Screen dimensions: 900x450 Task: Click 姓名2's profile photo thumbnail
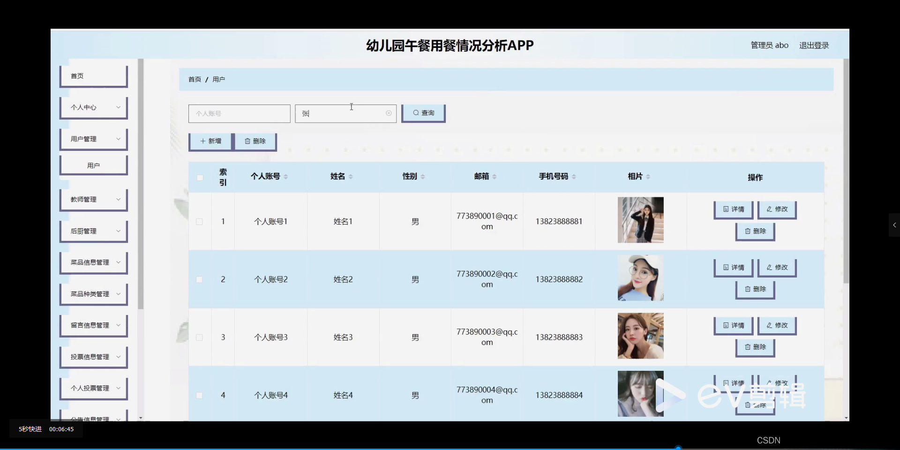pos(640,278)
